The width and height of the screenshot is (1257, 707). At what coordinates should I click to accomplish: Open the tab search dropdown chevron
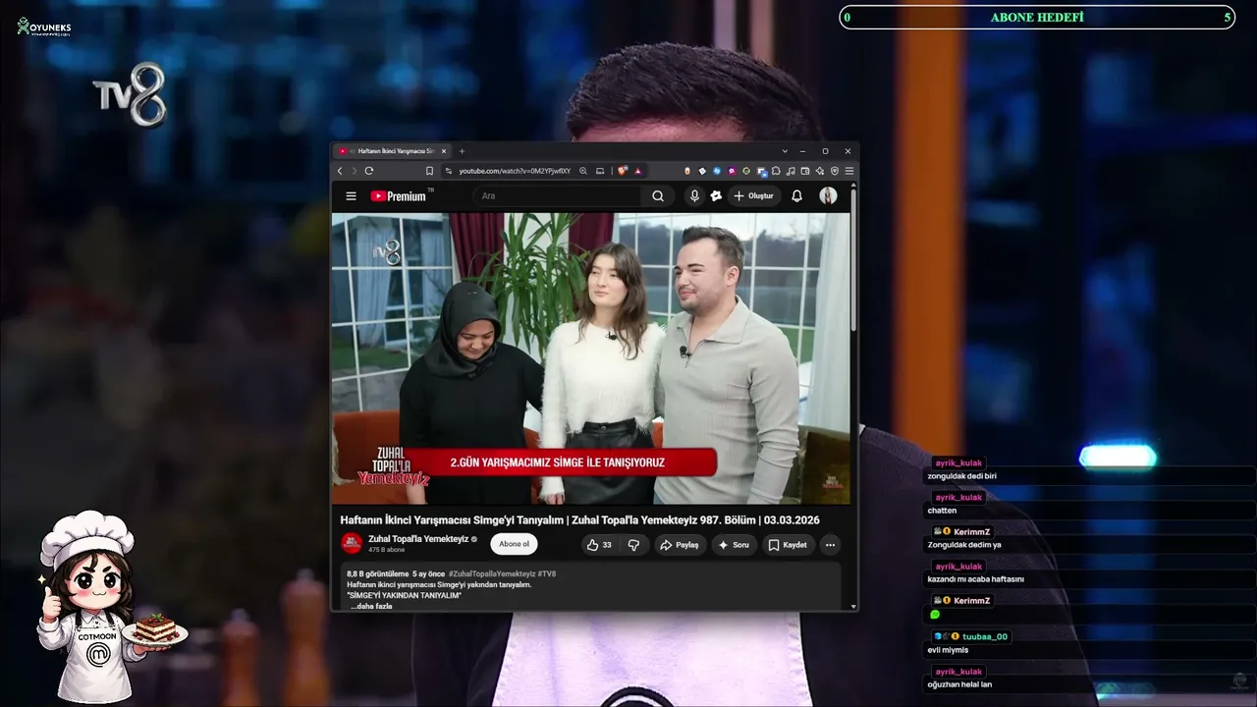coord(785,151)
